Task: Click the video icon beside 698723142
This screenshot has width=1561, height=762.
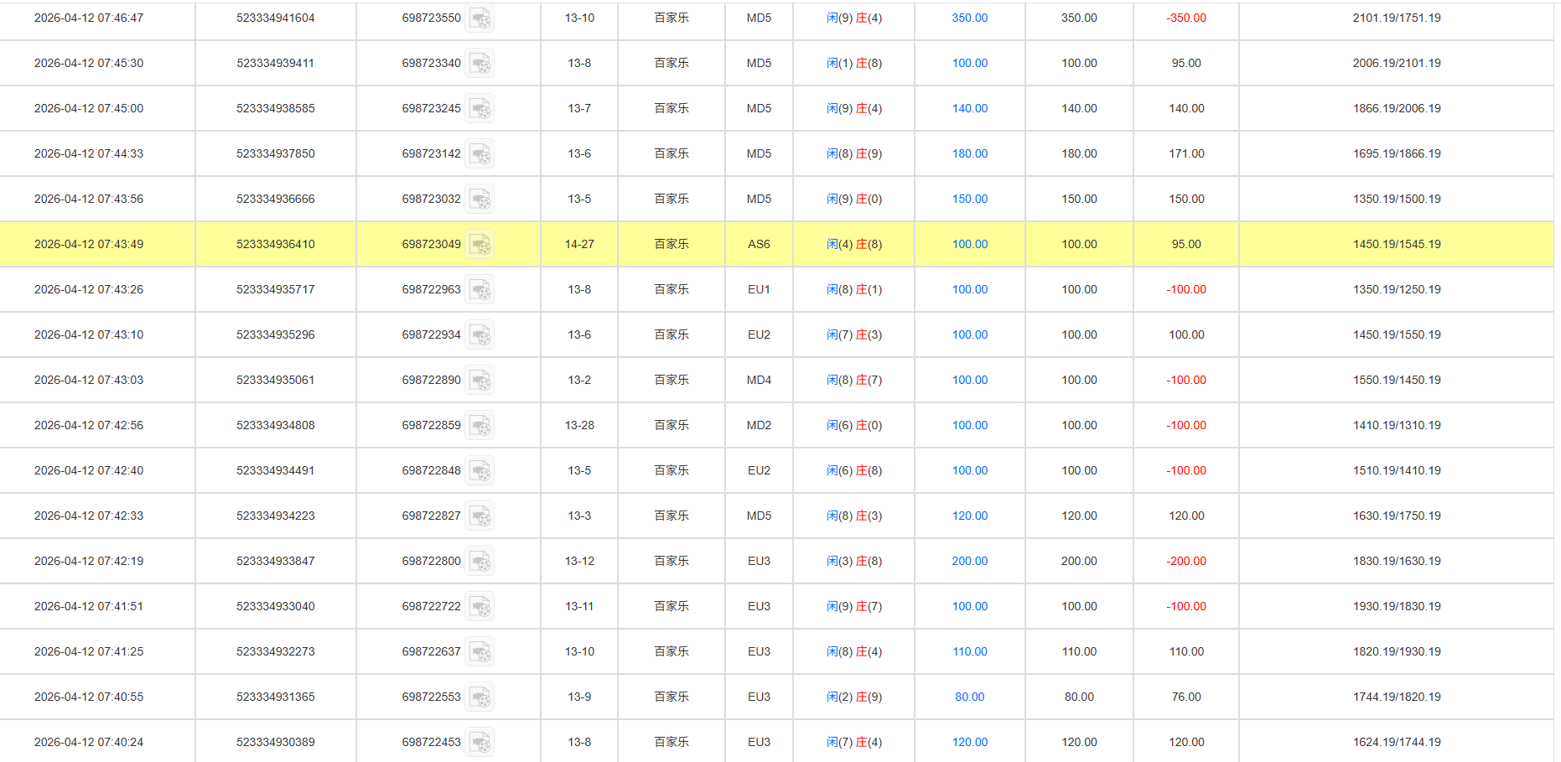Action: [480, 153]
